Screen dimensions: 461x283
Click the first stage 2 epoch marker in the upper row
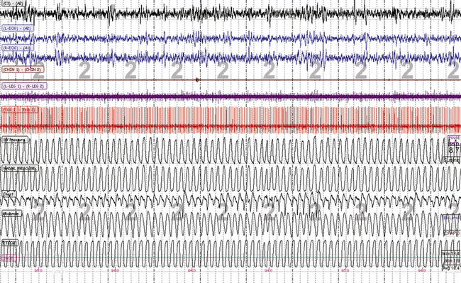coord(38,70)
